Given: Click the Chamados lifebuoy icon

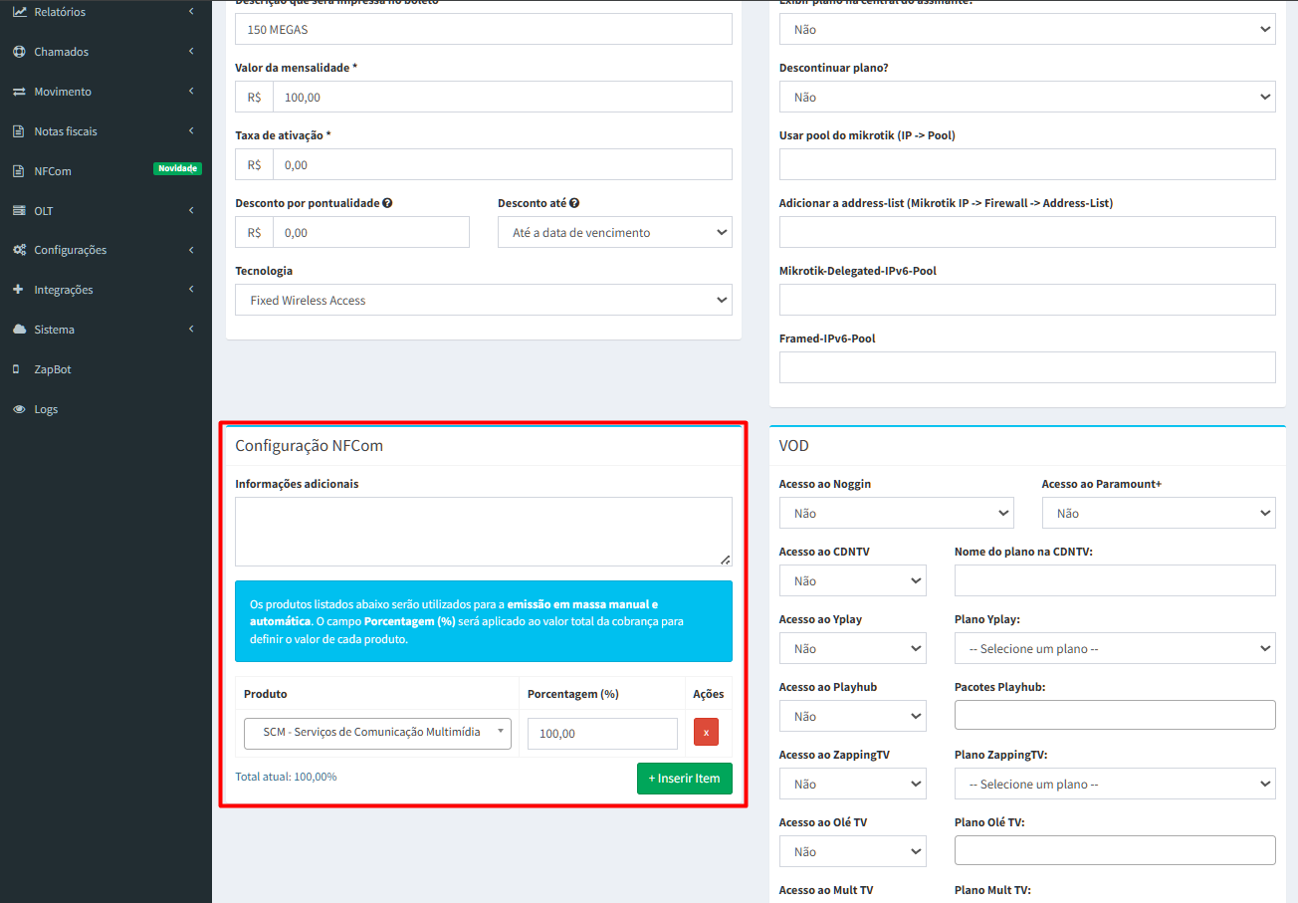Looking at the screenshot, I should click(19, 52).
